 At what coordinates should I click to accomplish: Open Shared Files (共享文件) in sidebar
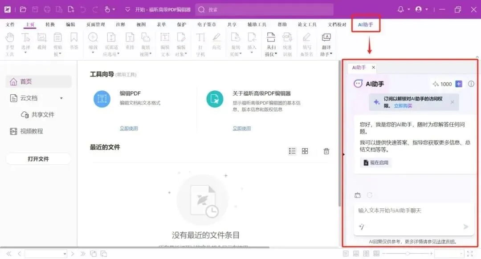pyautogui.click(x=37, y=115)
